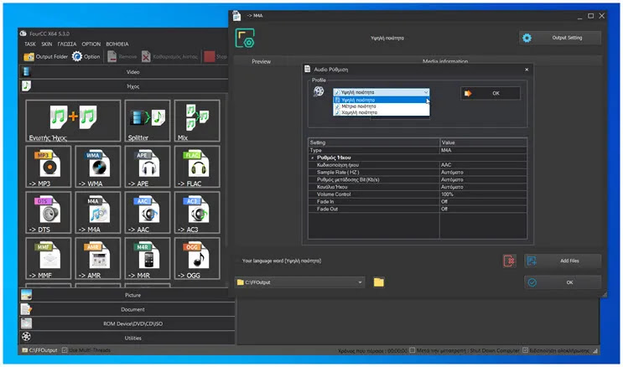This screenshot has height=367, width=623.
Task: Switch to the Media information tab
Action: [445, 61]
